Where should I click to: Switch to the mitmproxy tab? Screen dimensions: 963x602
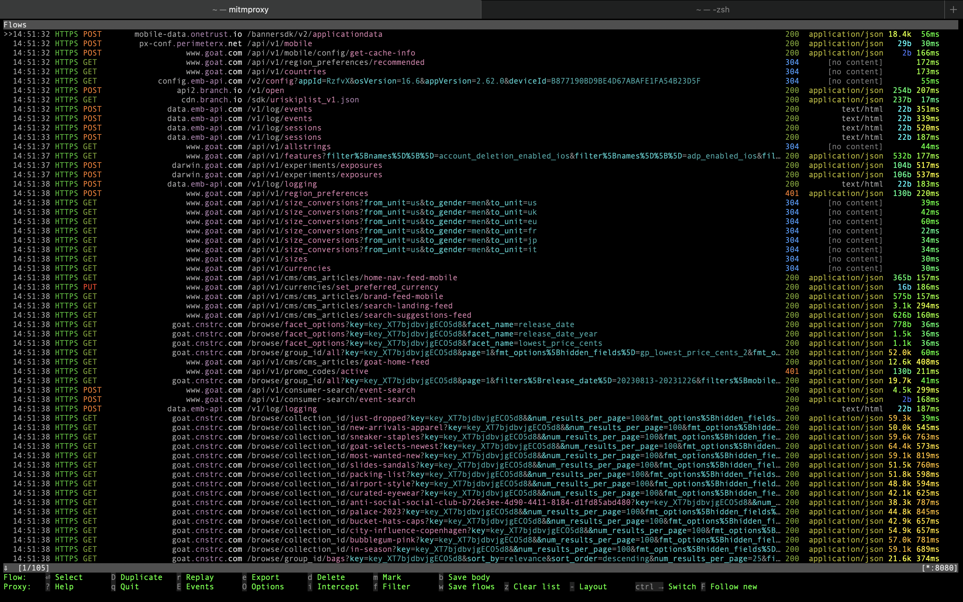click(x=240, y=10)
